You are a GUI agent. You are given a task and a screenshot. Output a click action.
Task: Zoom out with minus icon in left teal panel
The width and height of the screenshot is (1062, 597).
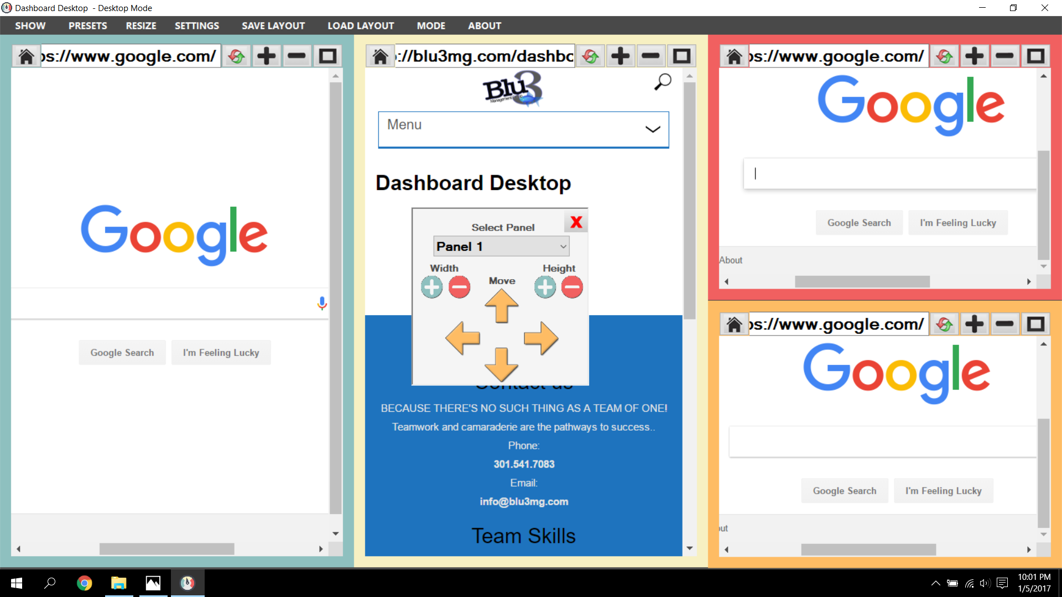pyautogui.click(x=297, y=56)
